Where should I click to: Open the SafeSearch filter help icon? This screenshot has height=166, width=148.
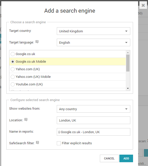pos(38,143)
